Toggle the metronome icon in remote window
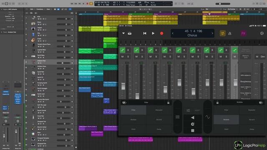Viewport: 267px width, 150px height. [x=230, y=33]
